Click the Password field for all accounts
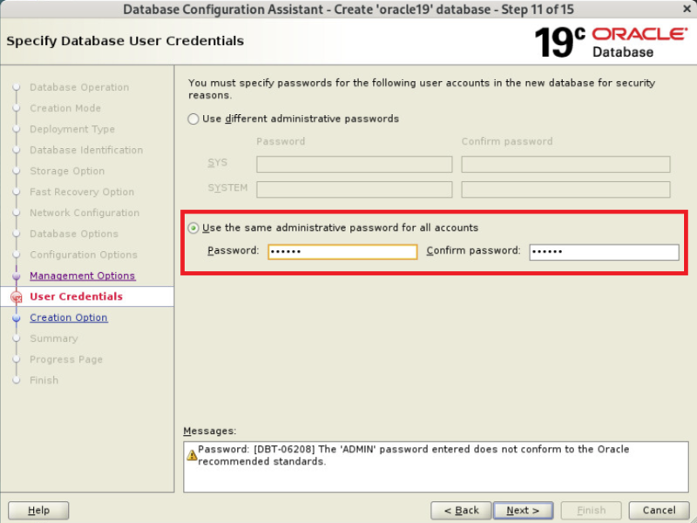The height and width of the screenshot is (523, 697). [342, 251]
